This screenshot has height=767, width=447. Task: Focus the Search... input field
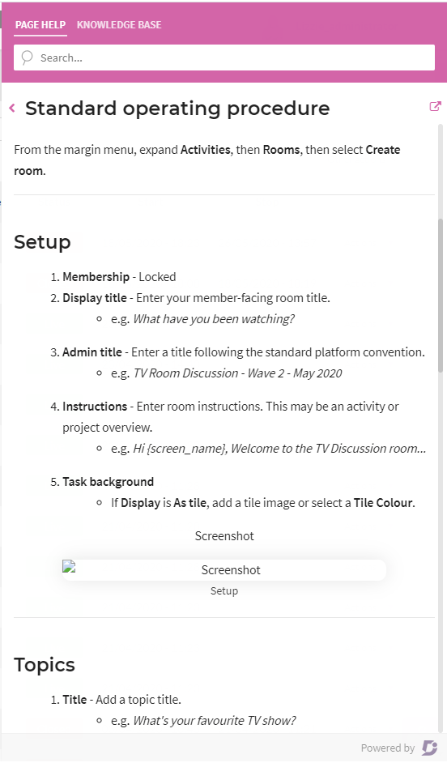point(224,58)
